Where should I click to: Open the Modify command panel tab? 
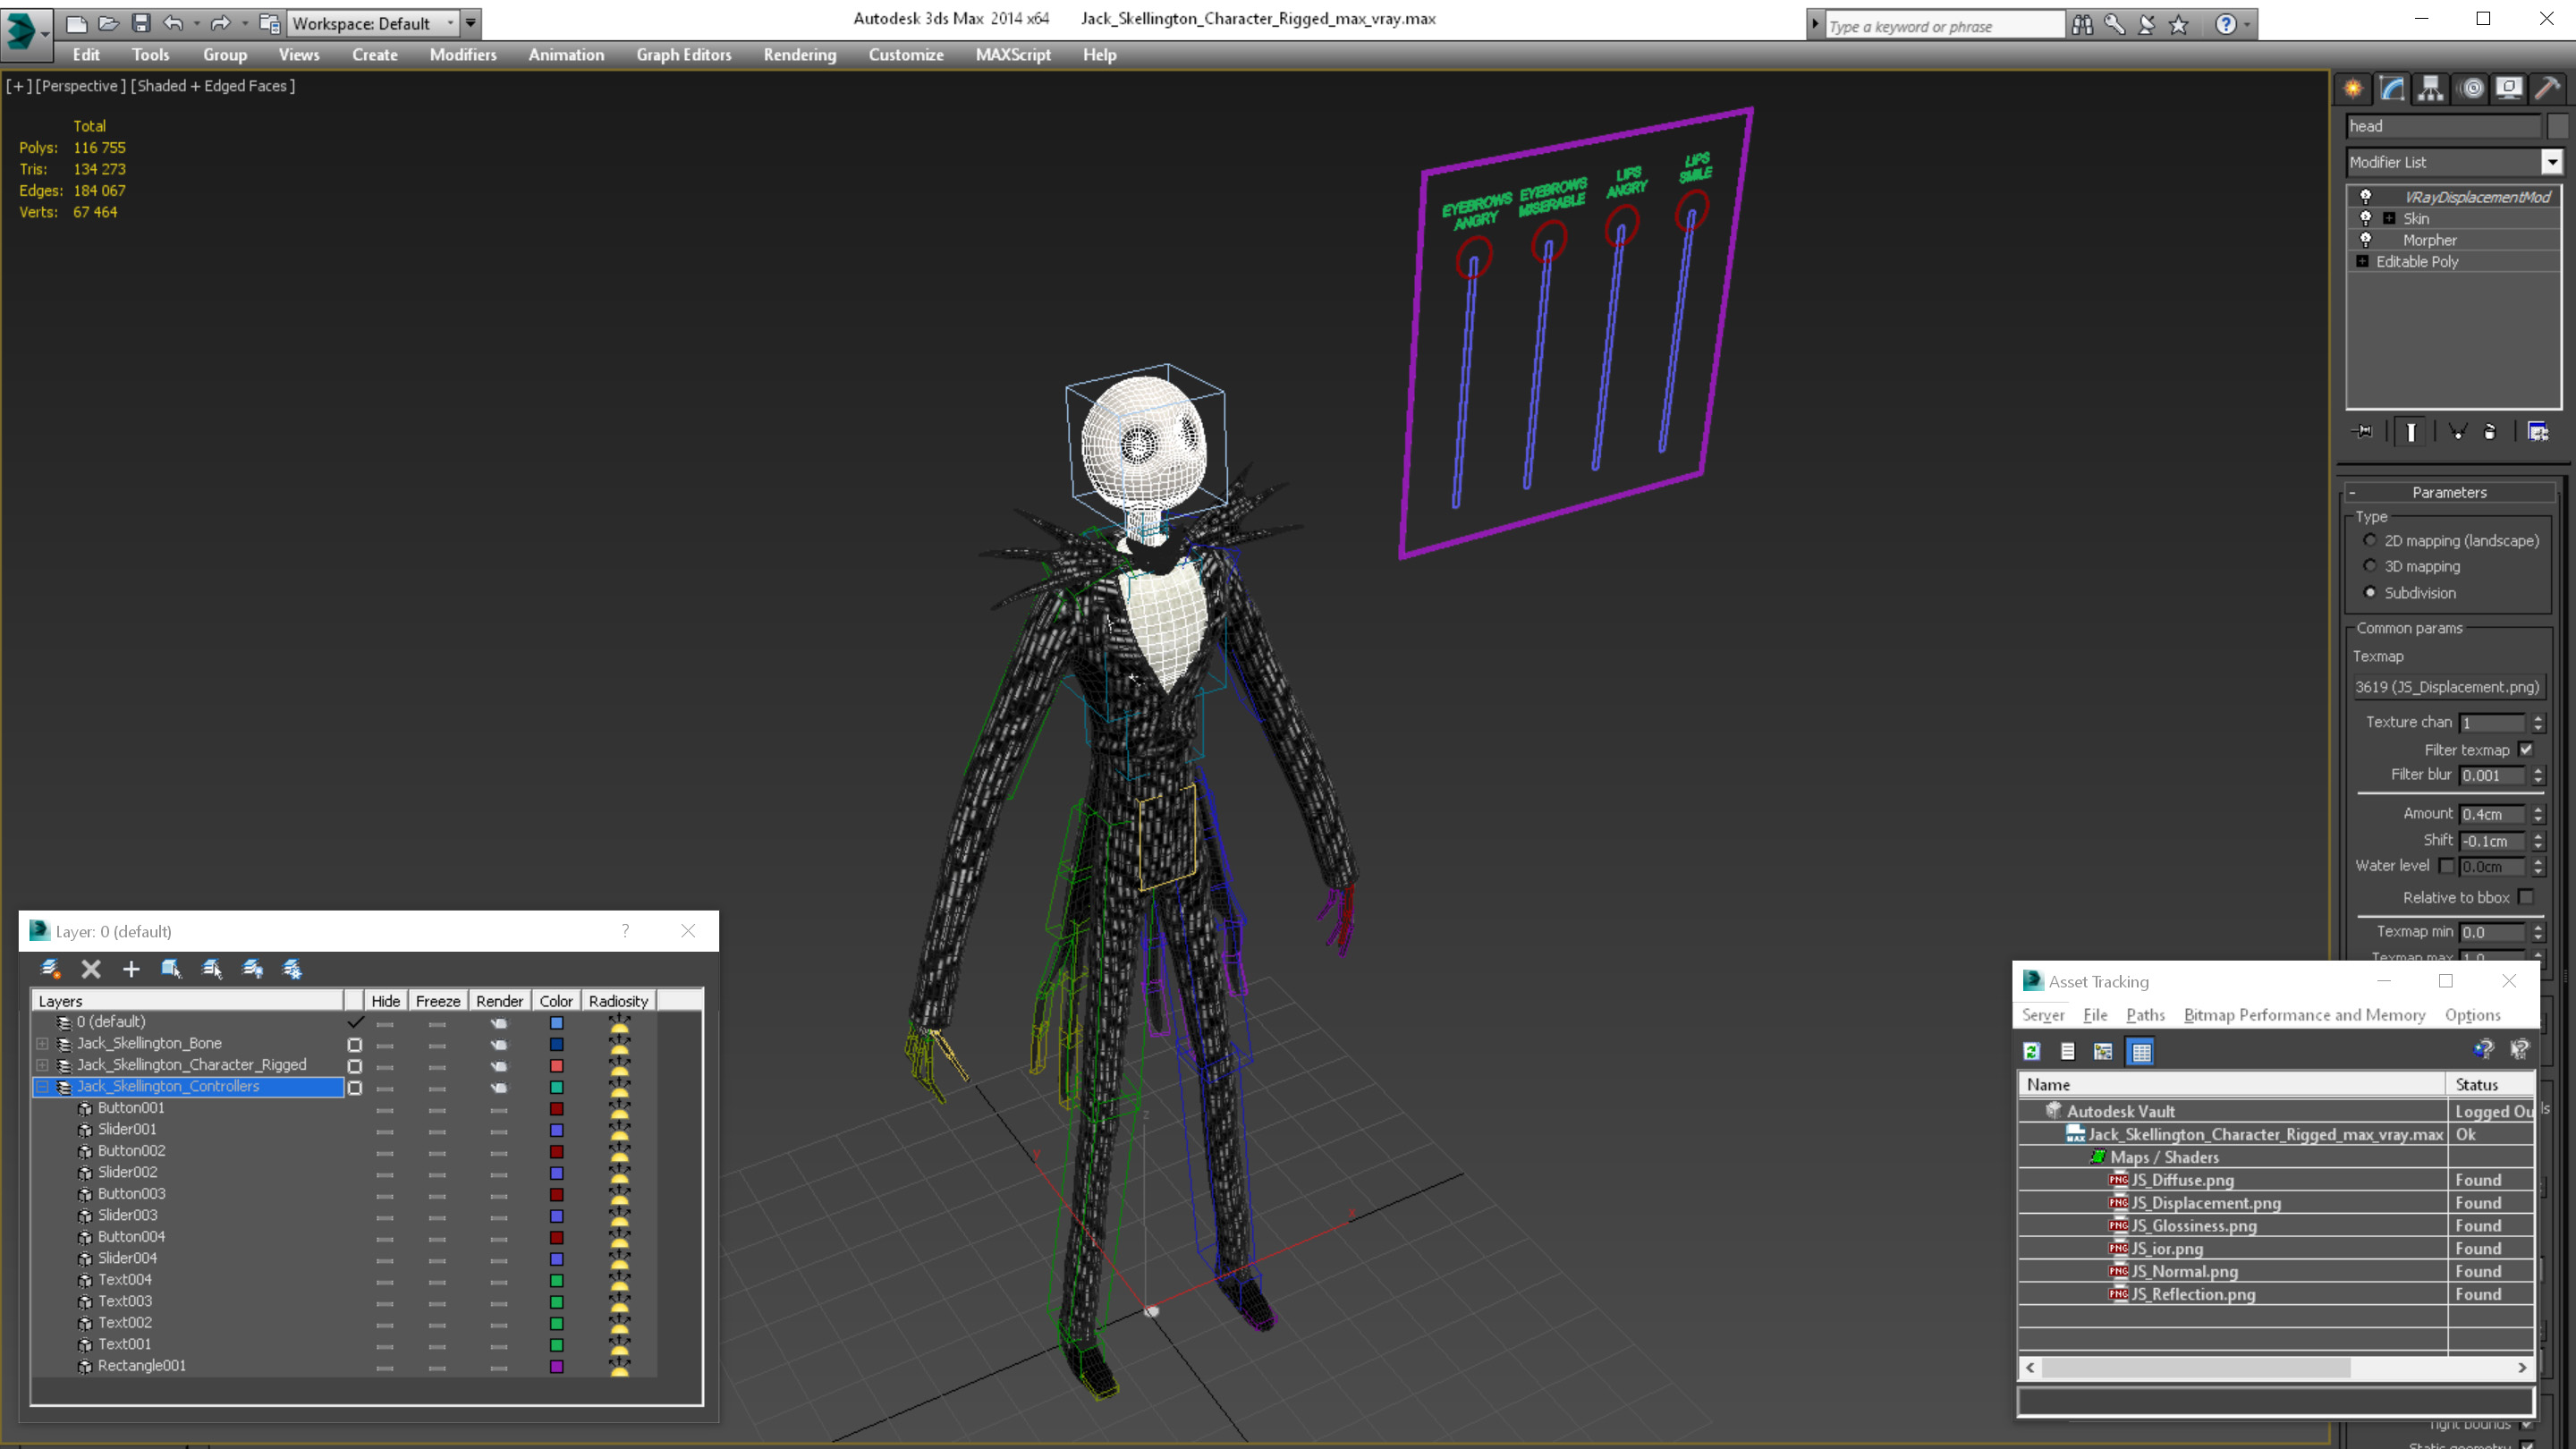click(2392, 88)
